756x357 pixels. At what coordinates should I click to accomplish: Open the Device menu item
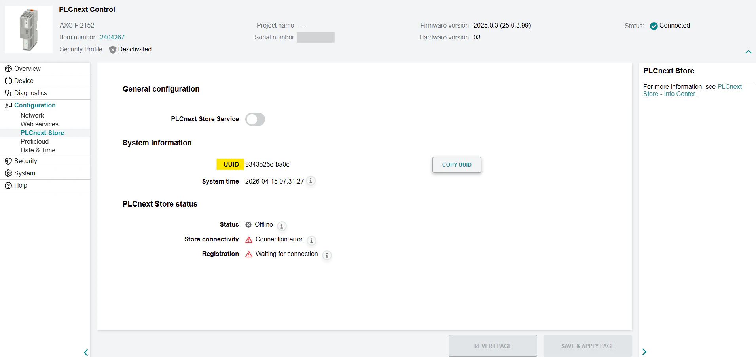click(x=45, y=81)
